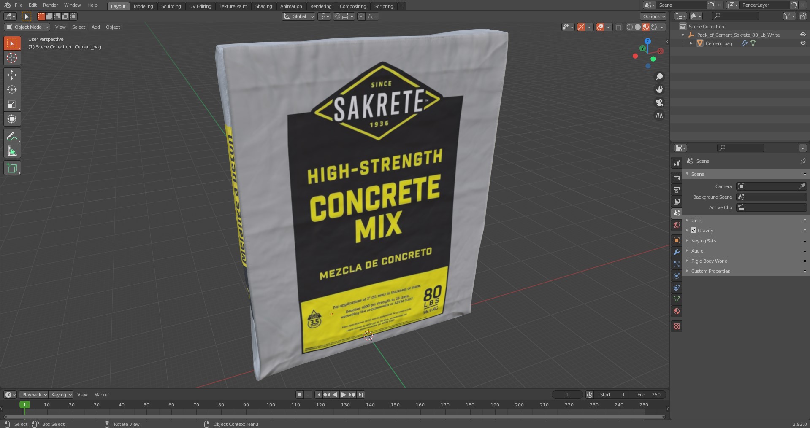
Task: Hide Pack_of_Cement_Sakrete_80_Lb_White collection
Action: (803, 35)
